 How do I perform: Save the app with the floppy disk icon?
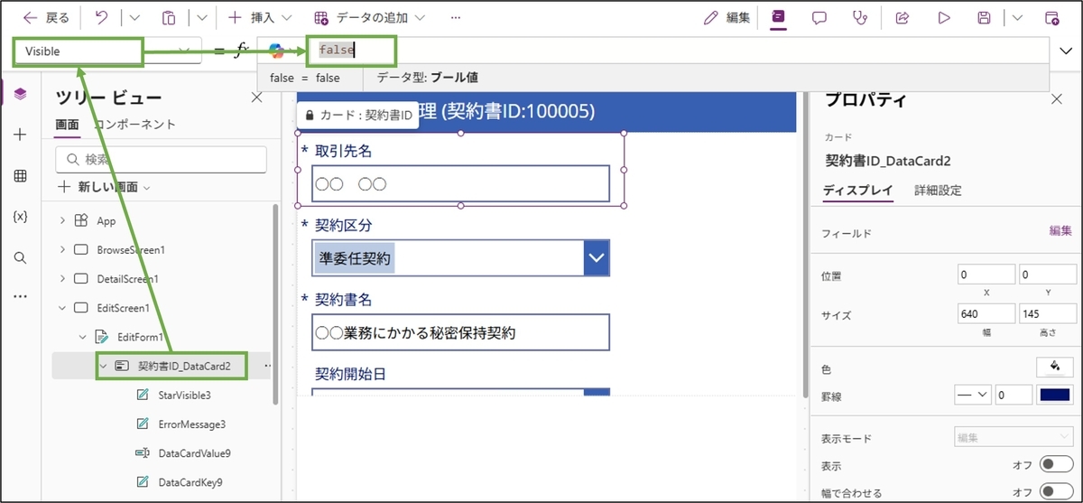(x=985, y=17)
